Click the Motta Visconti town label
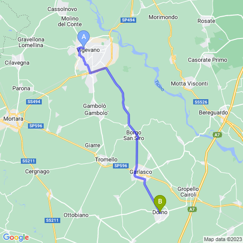This screenshot has width=243, height=243. (x=189, y=84)
